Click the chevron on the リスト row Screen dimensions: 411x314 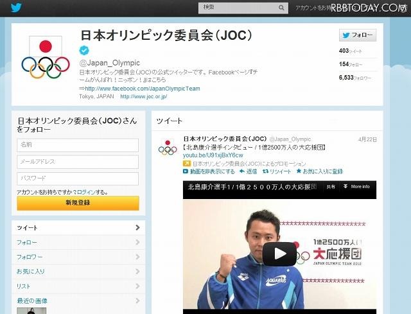[x=137, y=286]
